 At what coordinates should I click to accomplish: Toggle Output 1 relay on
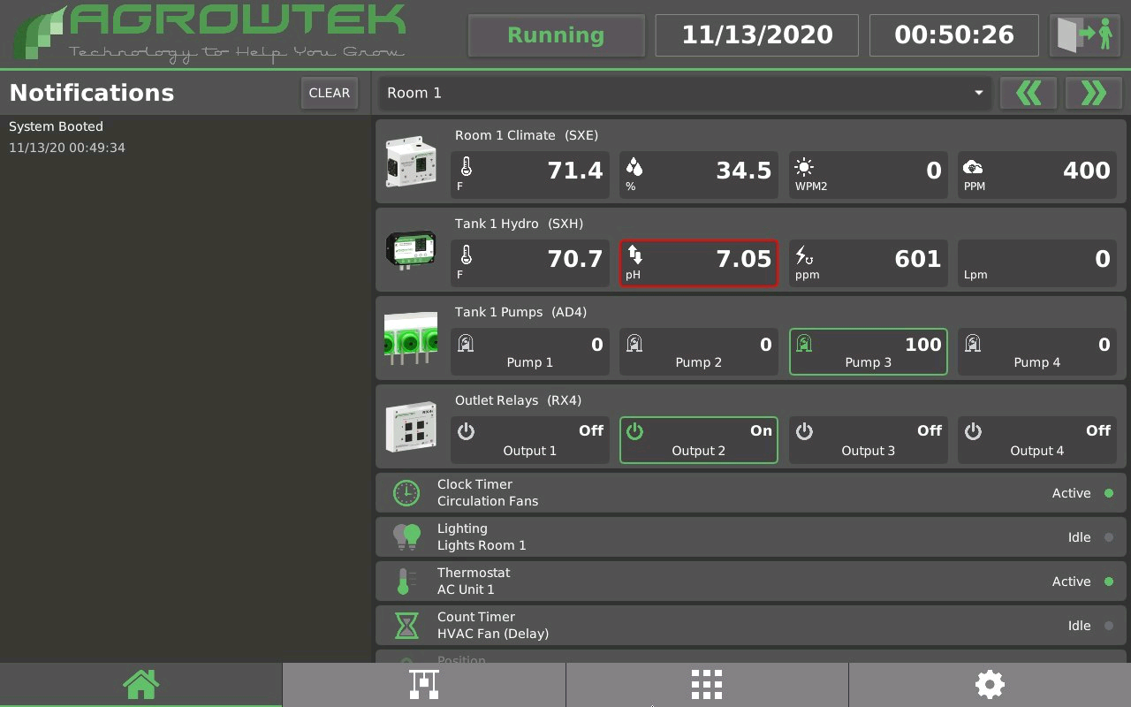tap(529, 440)
